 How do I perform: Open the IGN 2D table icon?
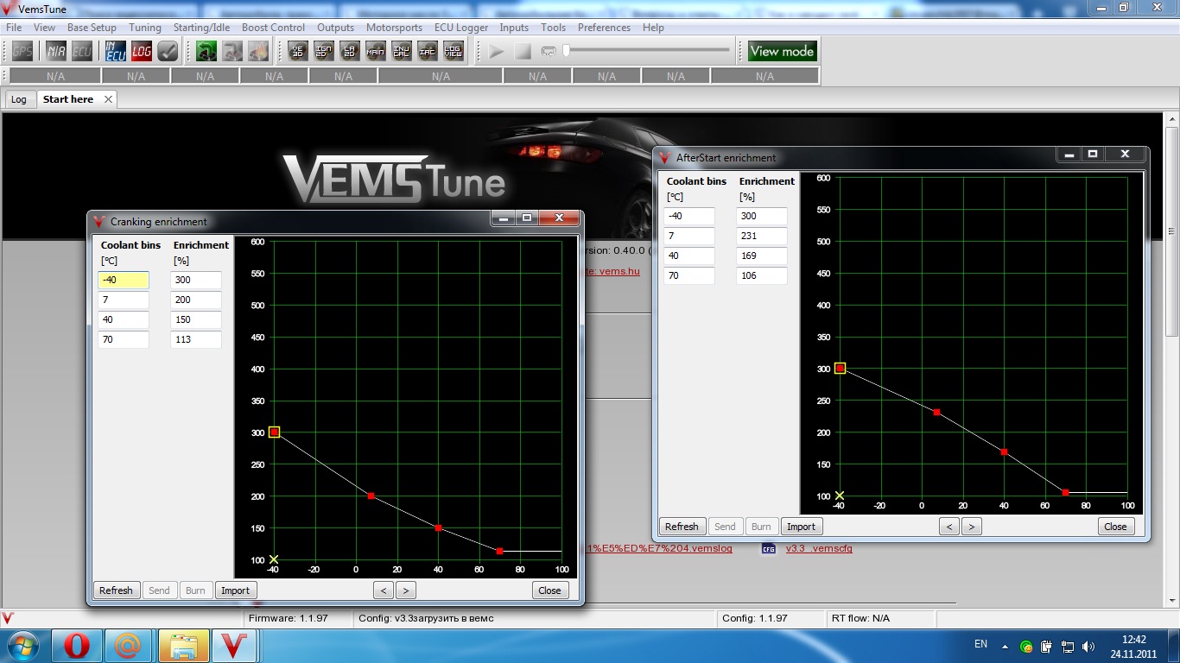click(x=324, y=52)
